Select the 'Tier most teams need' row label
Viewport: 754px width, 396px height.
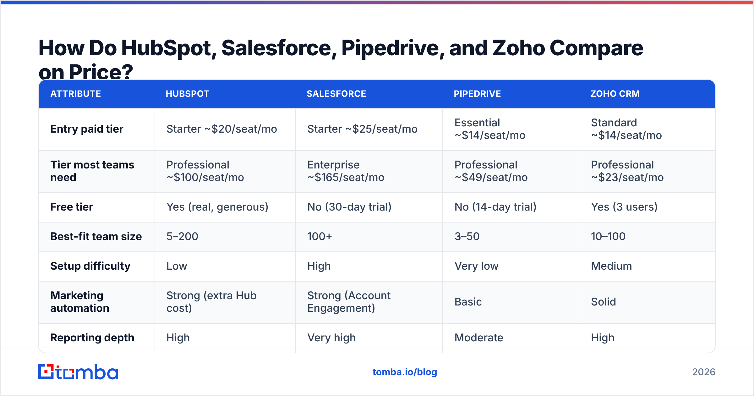[x=92, y=171]
